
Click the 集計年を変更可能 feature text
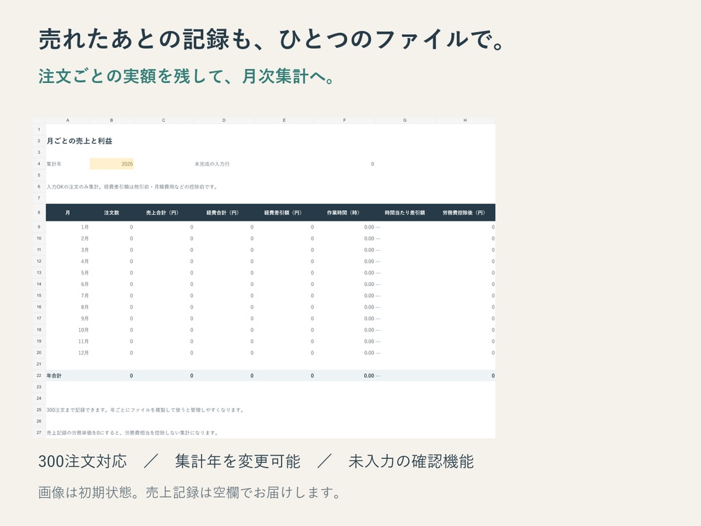[238, 461]
